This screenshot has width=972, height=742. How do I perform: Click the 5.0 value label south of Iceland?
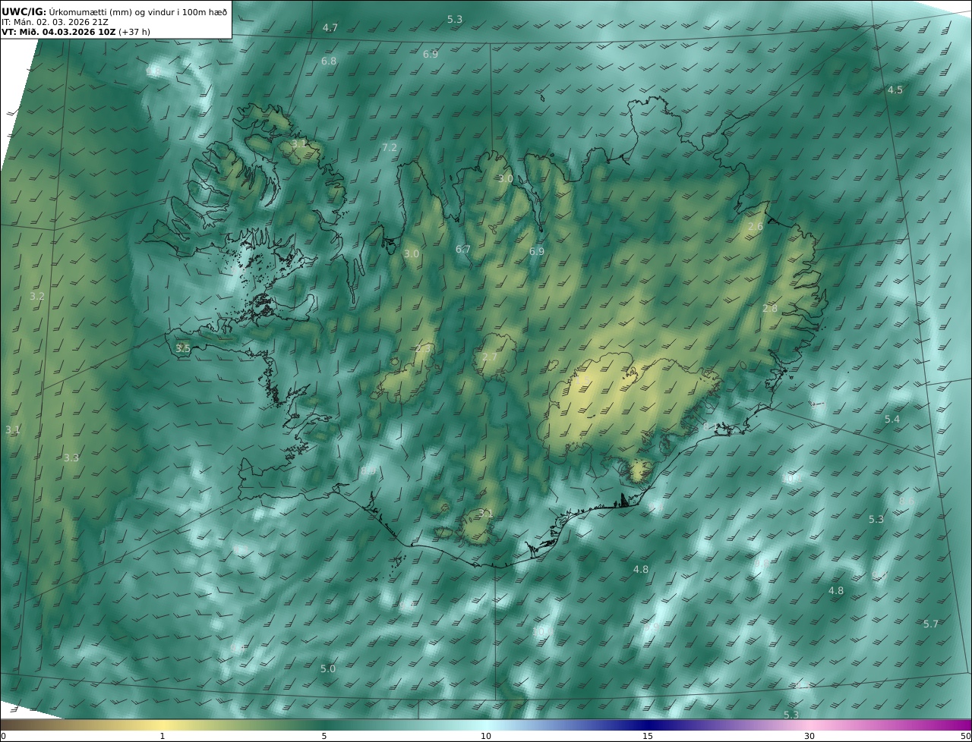pos(328,669)
